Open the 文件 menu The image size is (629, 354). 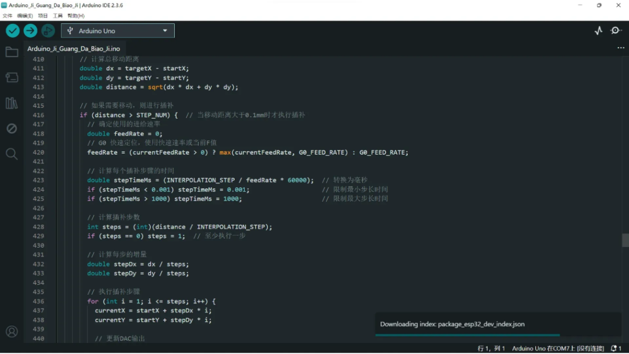(7, 16)
